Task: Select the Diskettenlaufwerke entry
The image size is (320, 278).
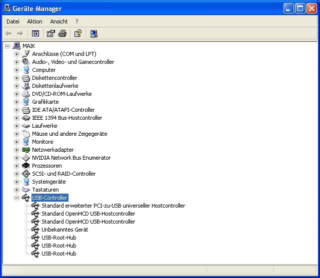Action: tap(55, 86)
